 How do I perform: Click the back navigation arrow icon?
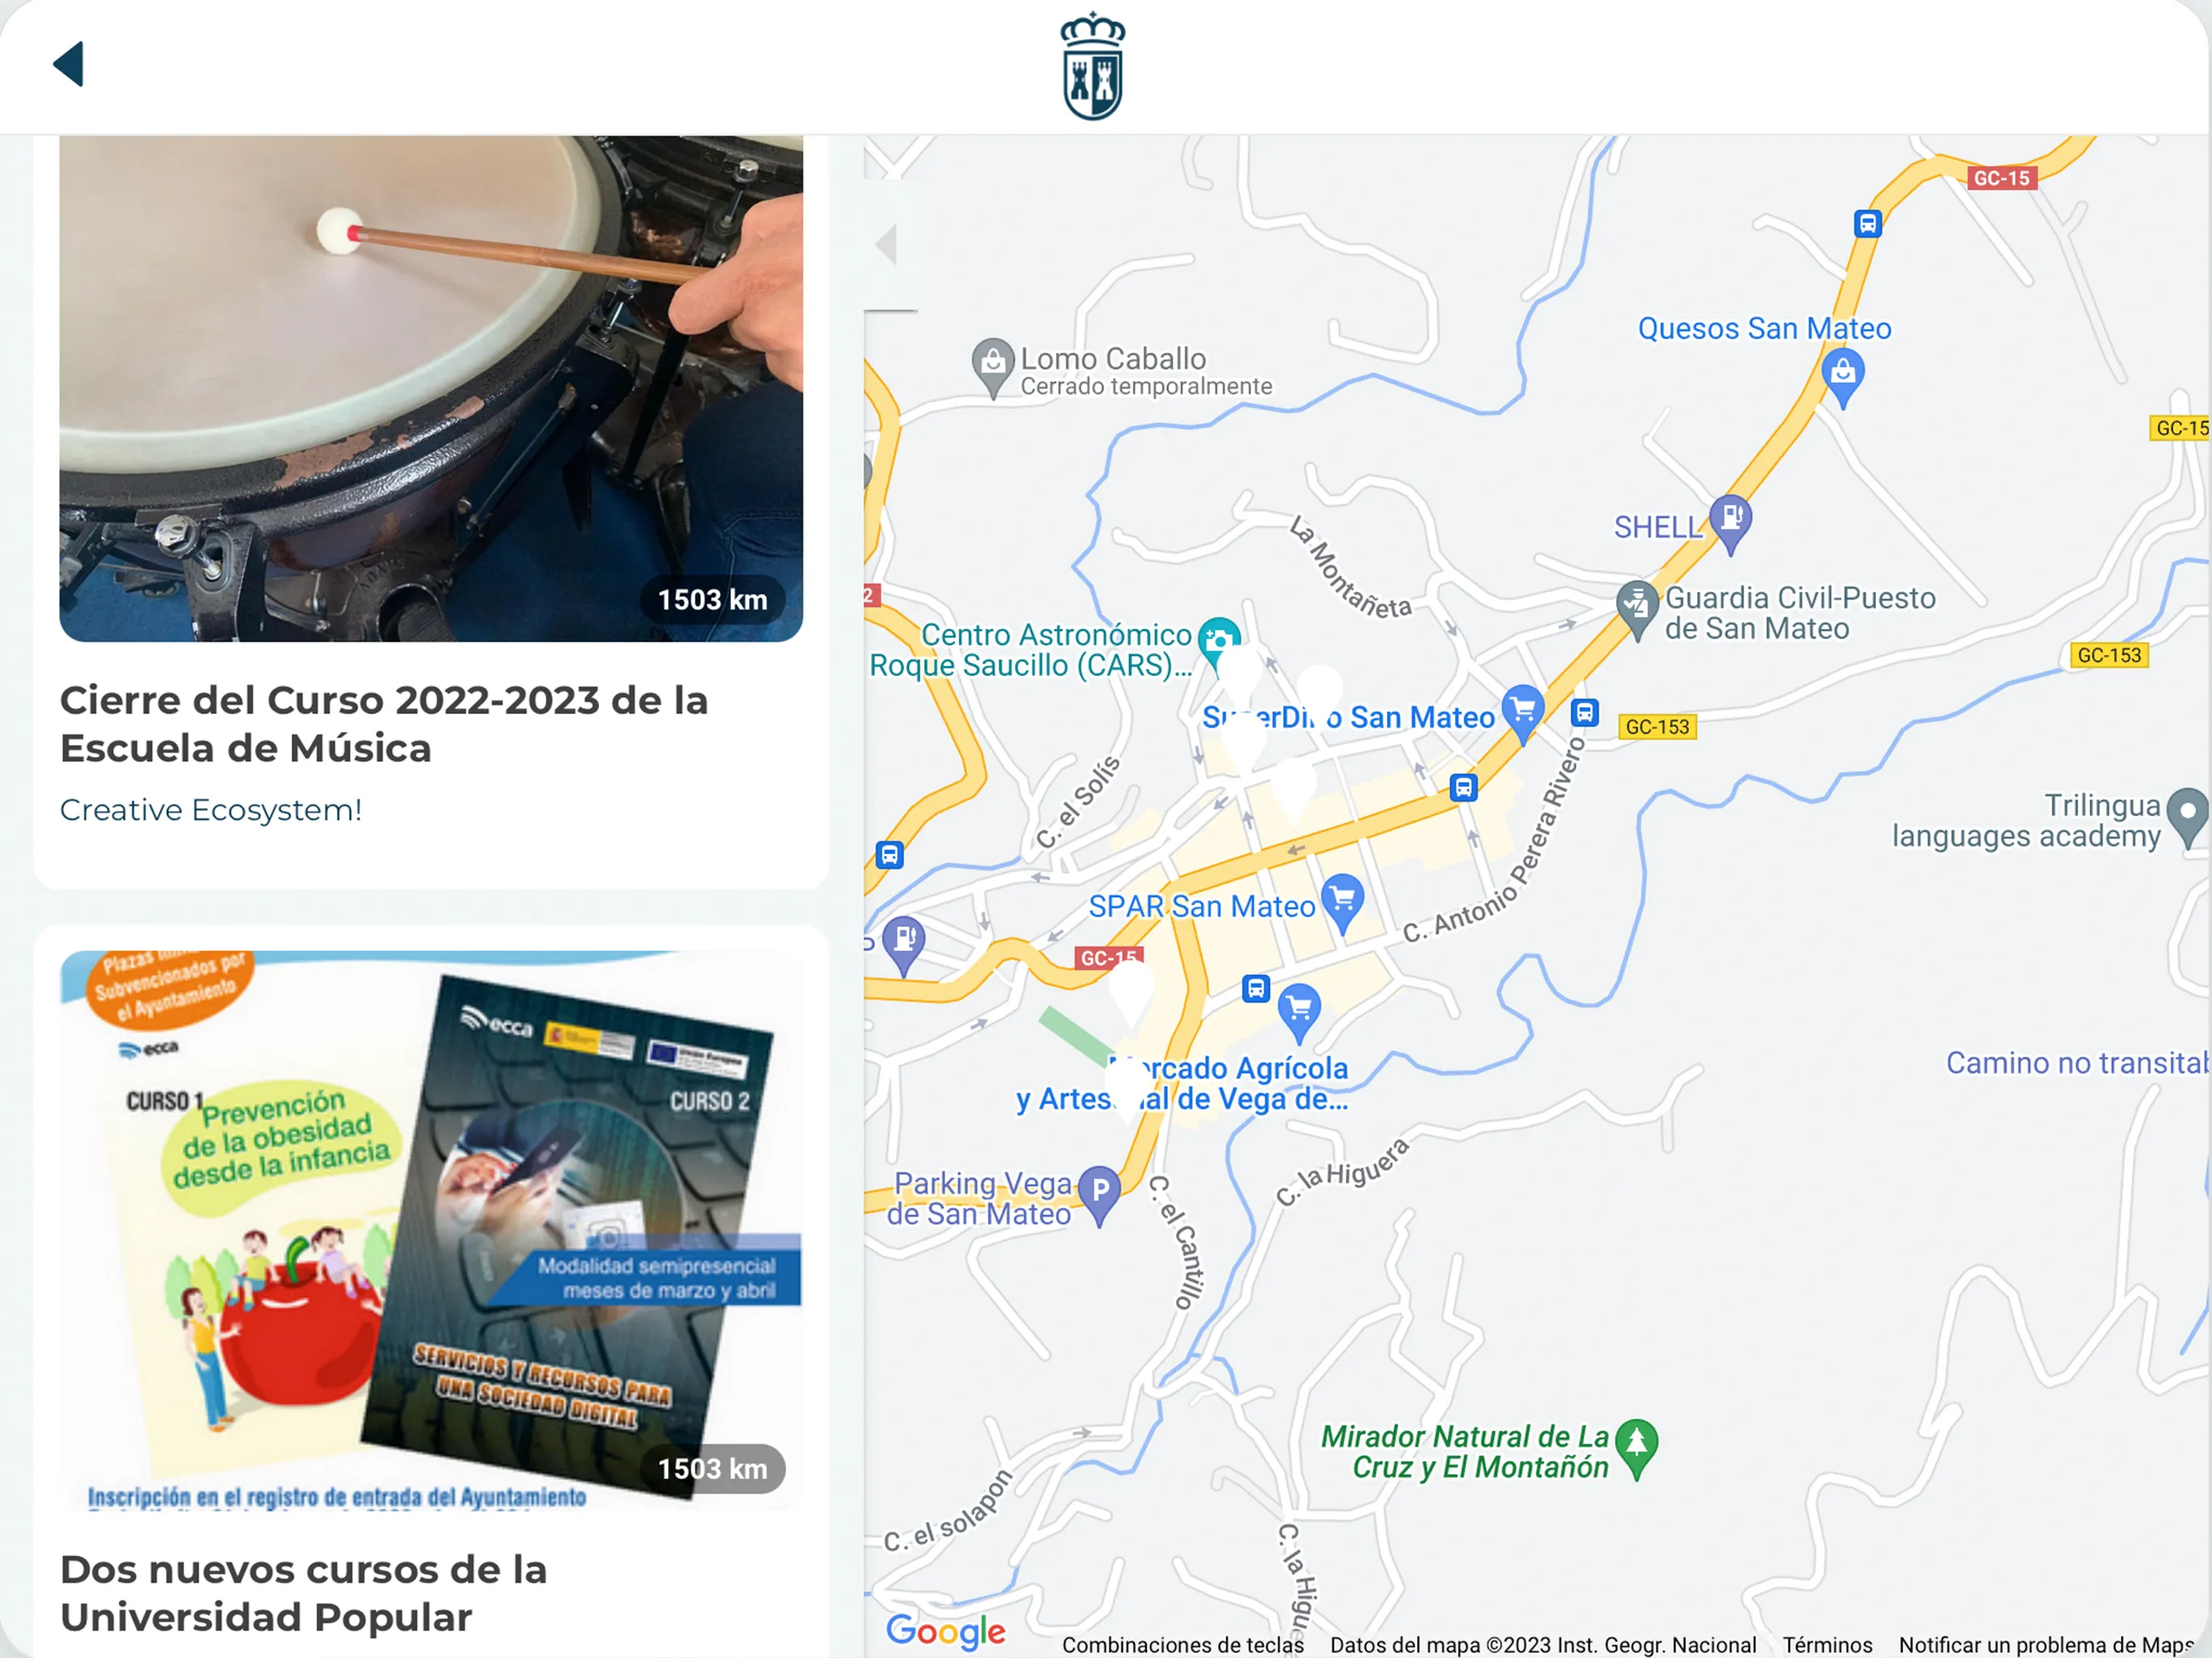68,65
